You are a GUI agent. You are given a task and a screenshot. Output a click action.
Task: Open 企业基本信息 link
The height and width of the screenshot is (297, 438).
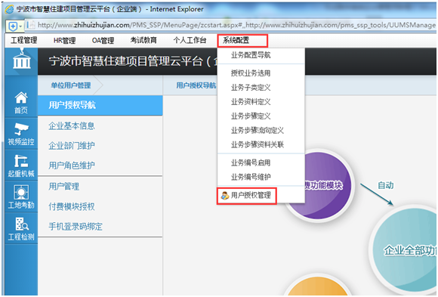tap(72, 126)
